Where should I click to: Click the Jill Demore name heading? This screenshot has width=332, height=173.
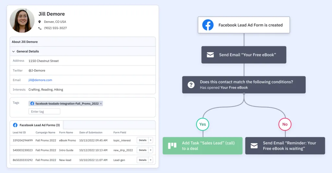coord(52,14)
